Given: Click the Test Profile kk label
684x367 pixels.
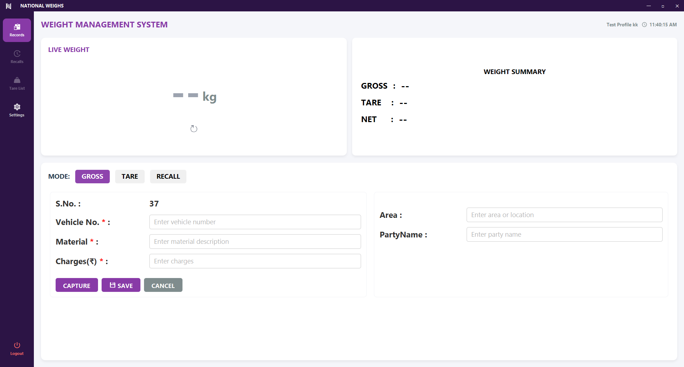Looking at the screenshot, I should (622, 25).
